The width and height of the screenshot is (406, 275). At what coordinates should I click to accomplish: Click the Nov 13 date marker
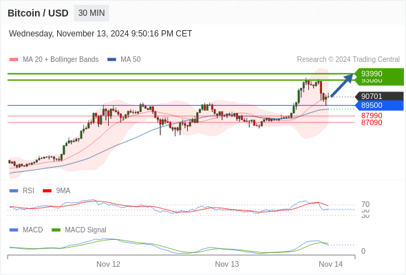pyautogui.click(x=227, y=264)
